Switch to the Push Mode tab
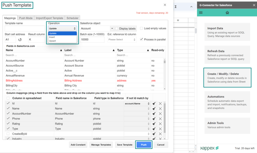Image resolution: width=257 pixels, height=153 pixels. (x=26, y=18)
